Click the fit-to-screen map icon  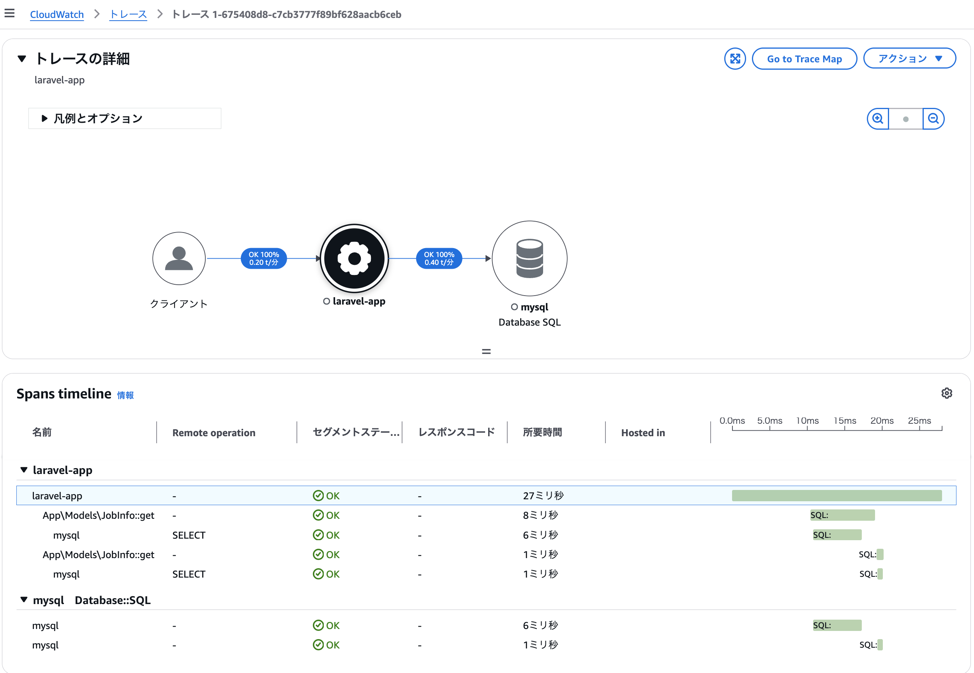(735, 58)
